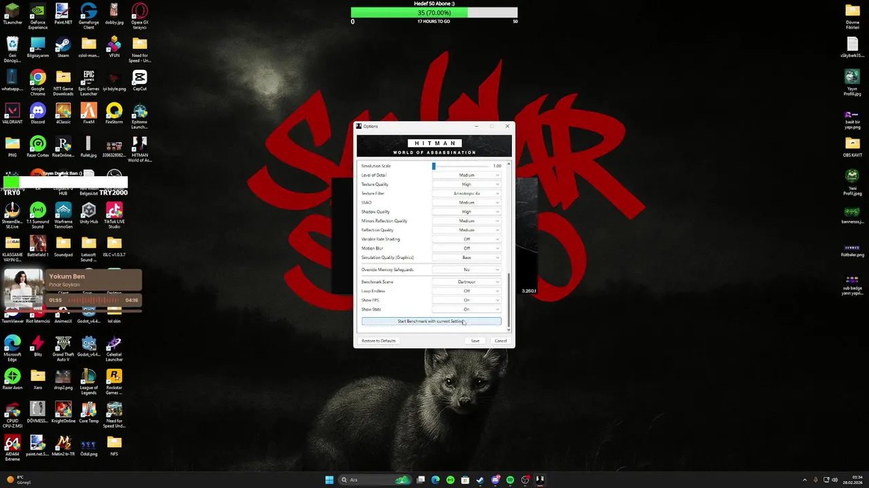This screenshot has height=488, width=869.
Task: Open League of Legends desktop icon
Action: [x=88, y=382]
